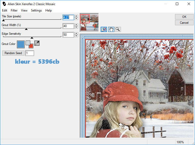Screen dimensions: 195x145
Task: Select the magnifier zoom tool
Action: 118,29
